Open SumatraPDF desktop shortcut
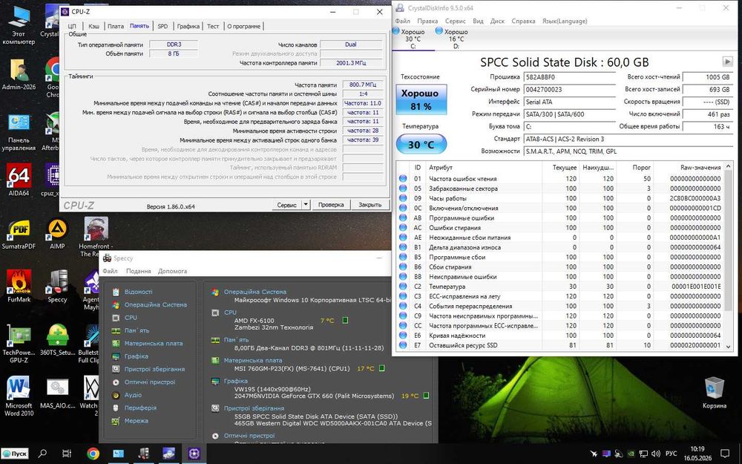 (19, 233)
